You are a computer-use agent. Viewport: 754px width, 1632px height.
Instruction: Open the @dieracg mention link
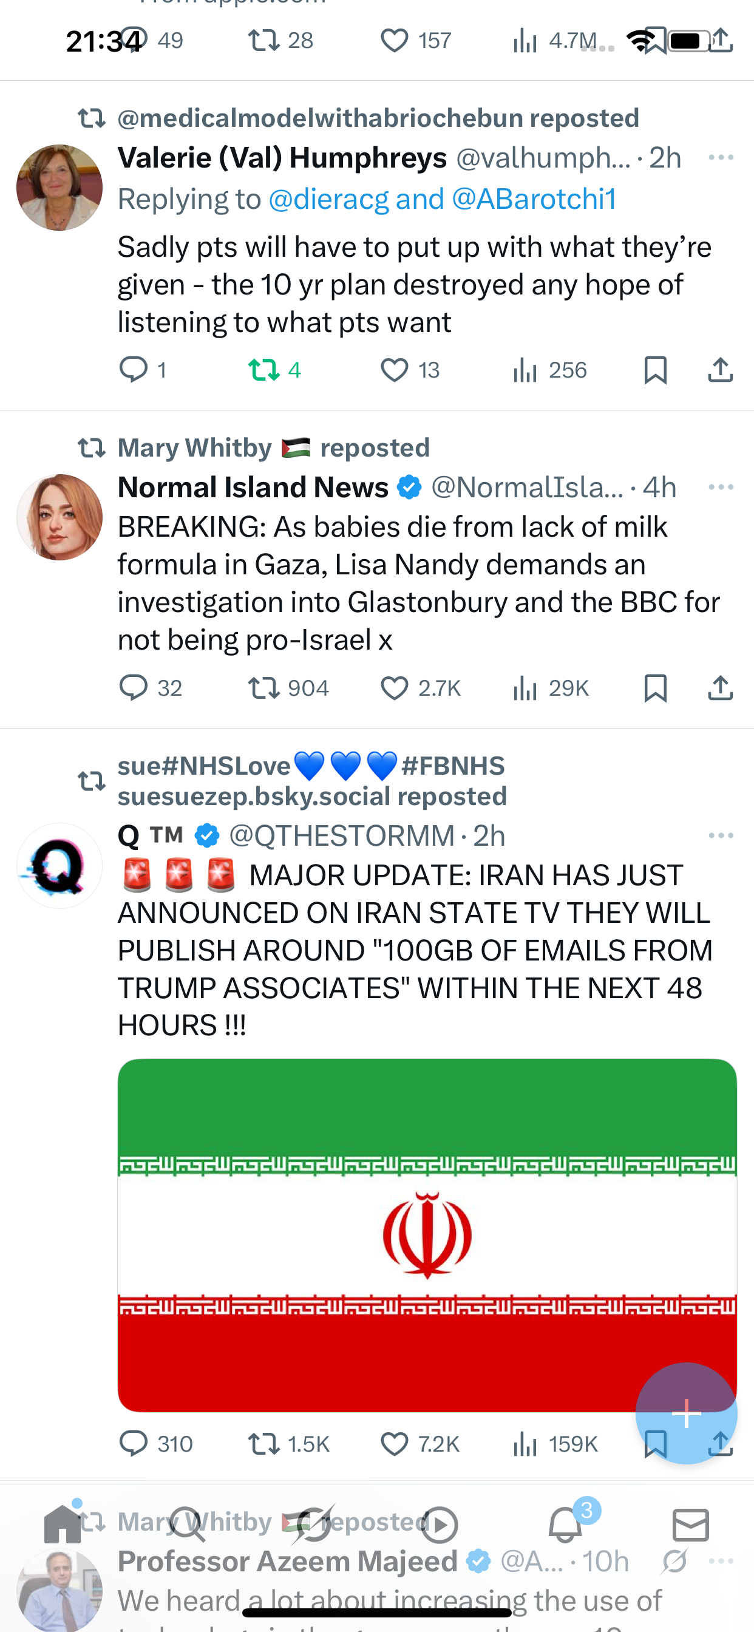click(x=328, y=199)
